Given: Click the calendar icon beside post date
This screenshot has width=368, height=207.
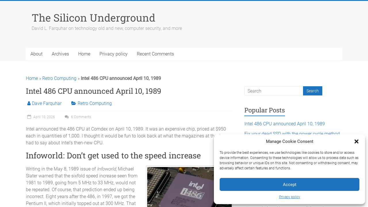Looking at the screenshot, I should [29, 117].
